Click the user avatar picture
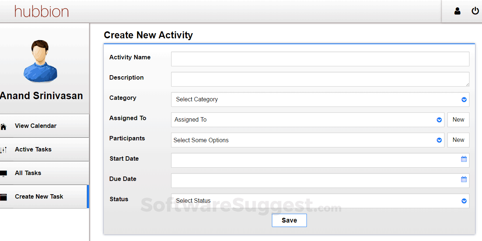 coord(40,62)
